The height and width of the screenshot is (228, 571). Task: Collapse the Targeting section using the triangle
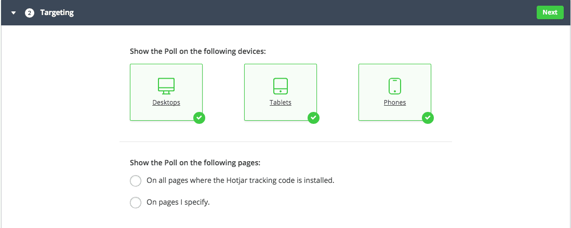tap(14, 13)
